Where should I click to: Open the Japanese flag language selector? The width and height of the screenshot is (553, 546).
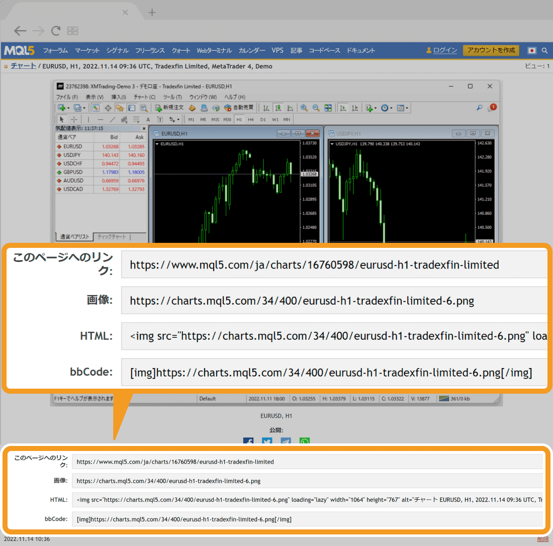532,50
